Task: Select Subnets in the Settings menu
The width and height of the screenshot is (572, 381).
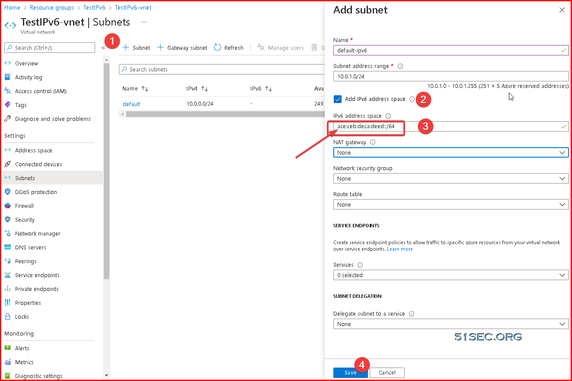Action: [x=51, y=178]
